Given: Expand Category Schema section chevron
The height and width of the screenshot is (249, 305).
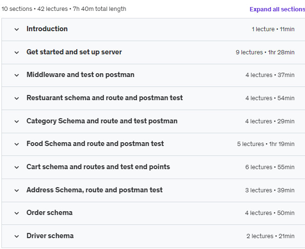Looking at the screenshot, I should pyautogui.click(x=17, y=121).
